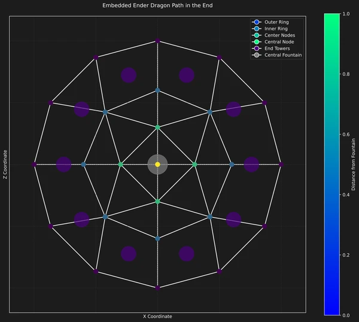Select the "Inner Ring" legend label
The width and height of the screenshot is (359, 322).
point(276,29)
